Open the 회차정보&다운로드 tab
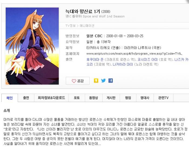The height and width of the screenshot is (151, 189). pyautogui.click(x=51, y=98)
